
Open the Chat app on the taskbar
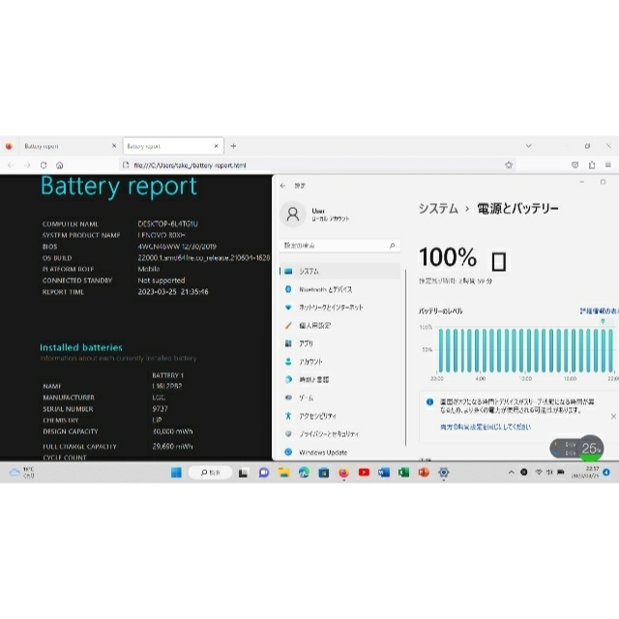[x=264, y=472]
